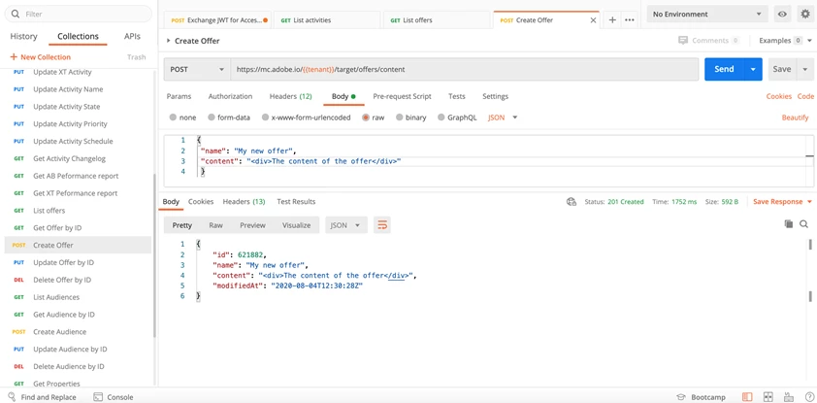Open the Params tab
Viewport: 817px width, 403px height.
[x=179, y=96]
